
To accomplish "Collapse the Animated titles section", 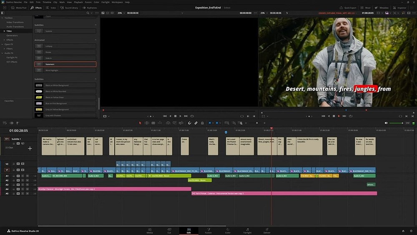I will 95,40.
